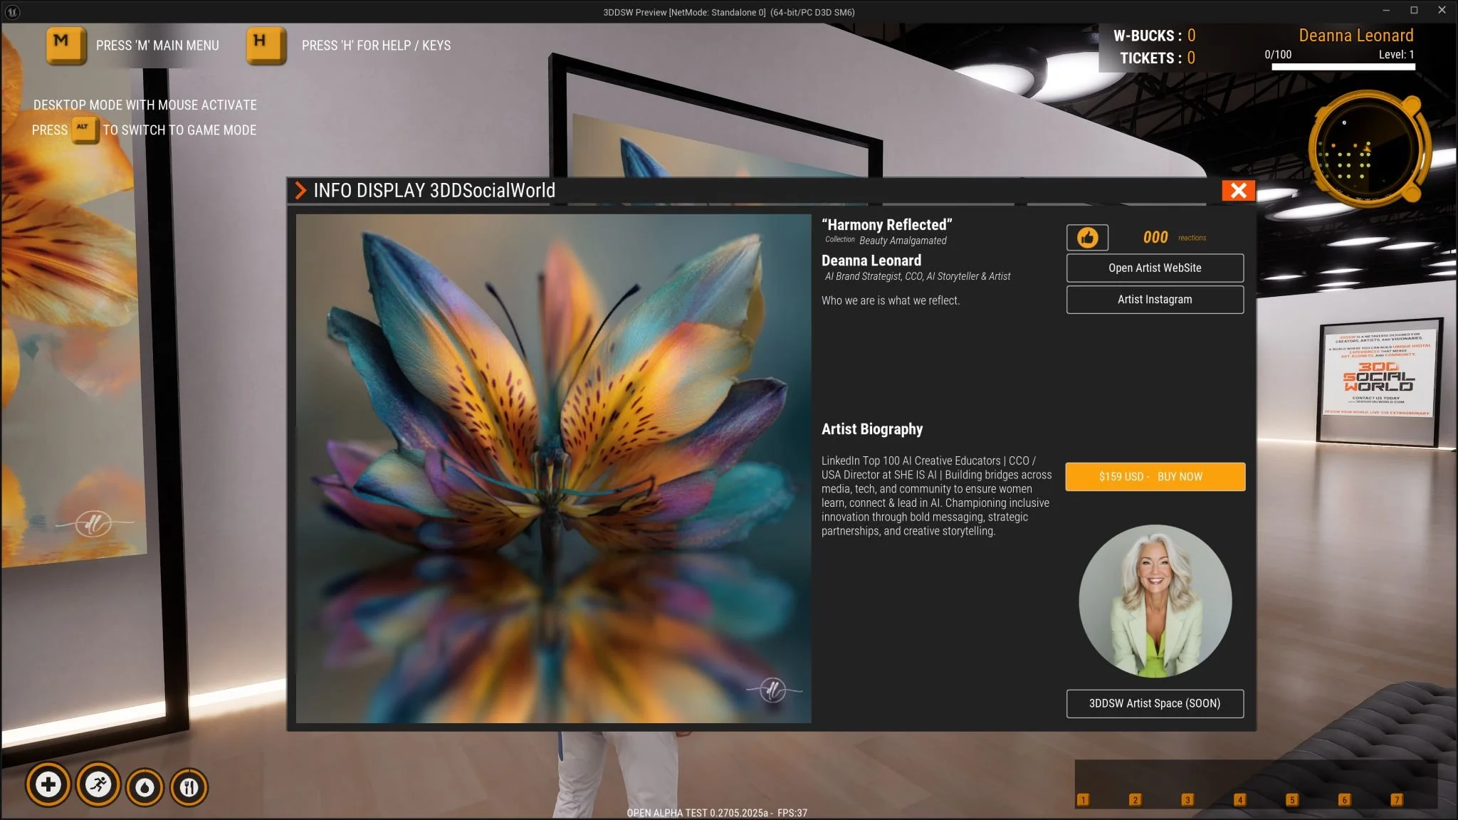Click the 'H' help key icon
1458x820 pixels.
(x=265, y=44)
